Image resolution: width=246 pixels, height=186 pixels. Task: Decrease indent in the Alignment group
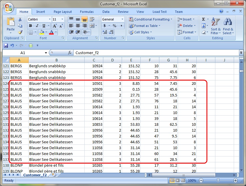pyautogui.click(x=71, y=32)
